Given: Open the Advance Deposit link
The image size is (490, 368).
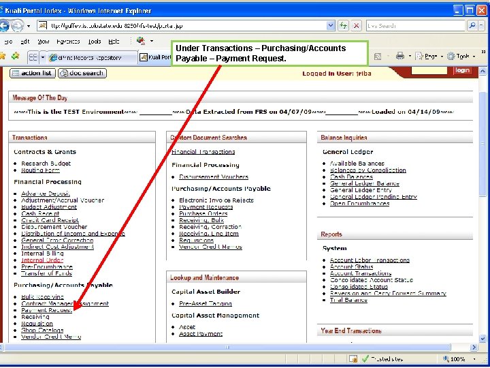Looking at the screenshot, I should tap(46, 194).
